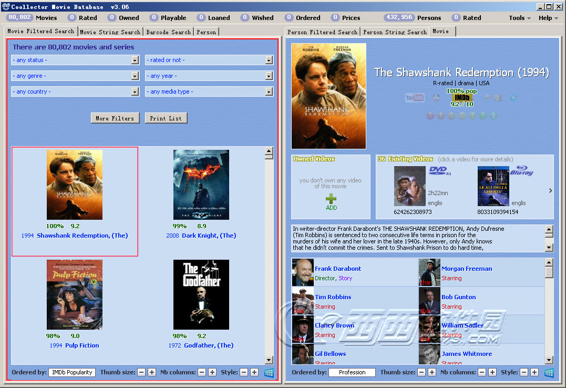Click the 432,956 Persons counter
566x388 pixels.
coord(413,18)
